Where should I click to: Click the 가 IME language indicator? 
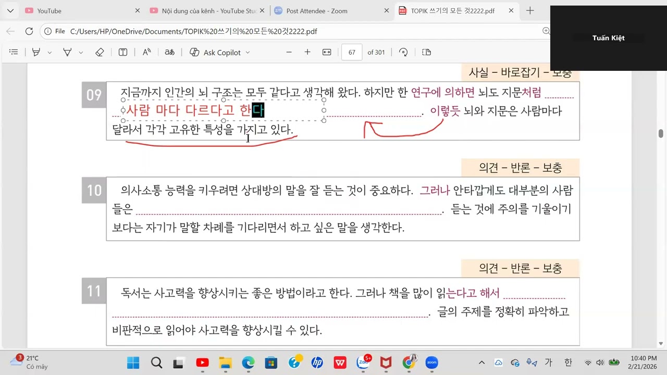548,362
